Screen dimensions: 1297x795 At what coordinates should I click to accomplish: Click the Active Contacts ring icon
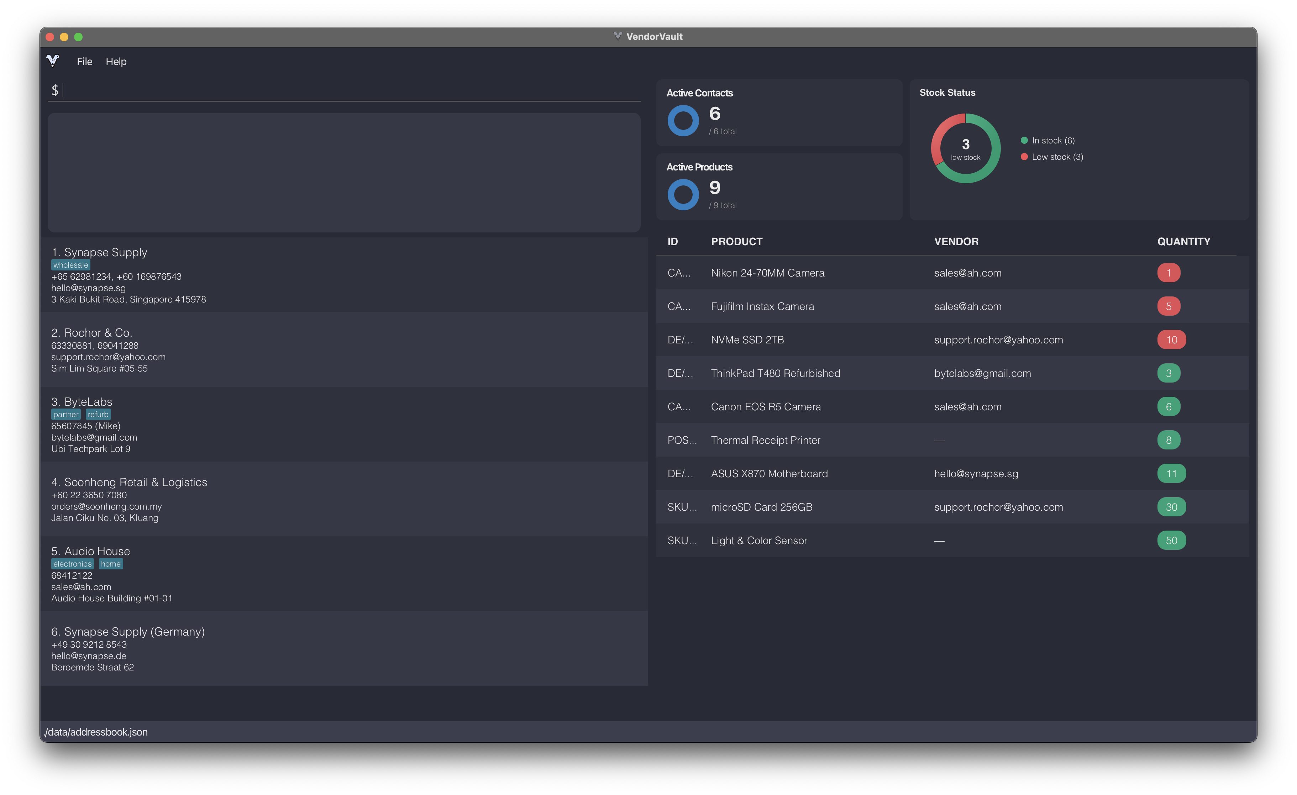[683, 121]
